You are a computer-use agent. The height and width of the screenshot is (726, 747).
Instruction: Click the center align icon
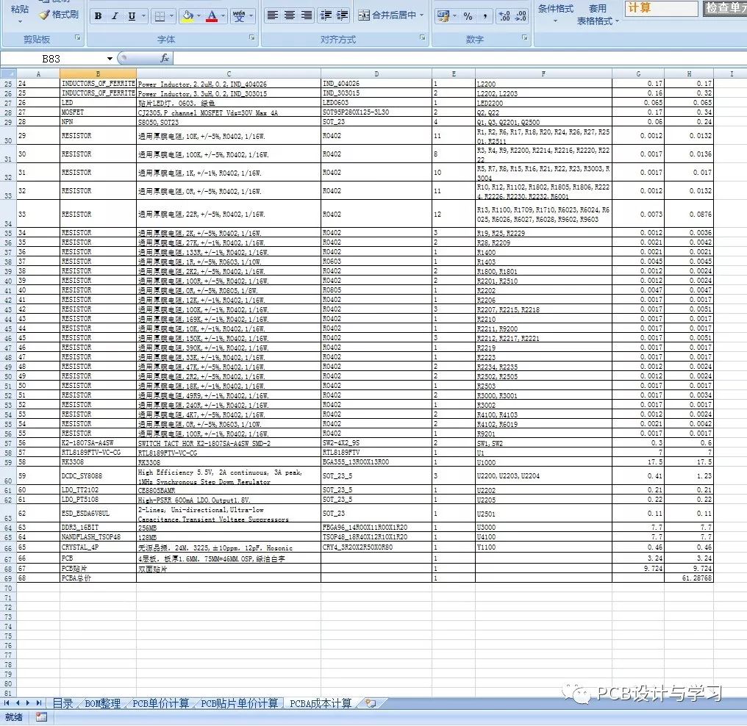point(290,15)
